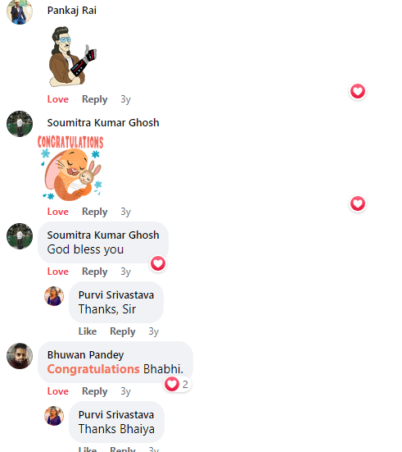402x452 pixels.
Task: Reply to Bhuwan Pandey's congratulations comment
Action: [95, 392]
